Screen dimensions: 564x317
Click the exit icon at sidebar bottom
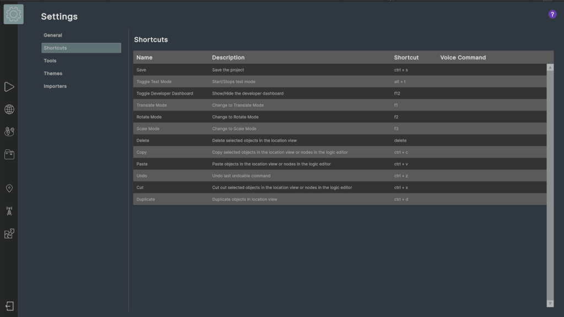(x=10, y=306)
